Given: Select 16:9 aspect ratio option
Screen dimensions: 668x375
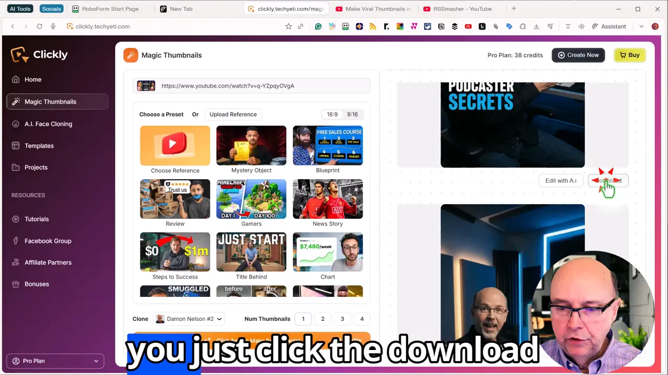Looking at the screenshot, I should (x=332, y=114).
